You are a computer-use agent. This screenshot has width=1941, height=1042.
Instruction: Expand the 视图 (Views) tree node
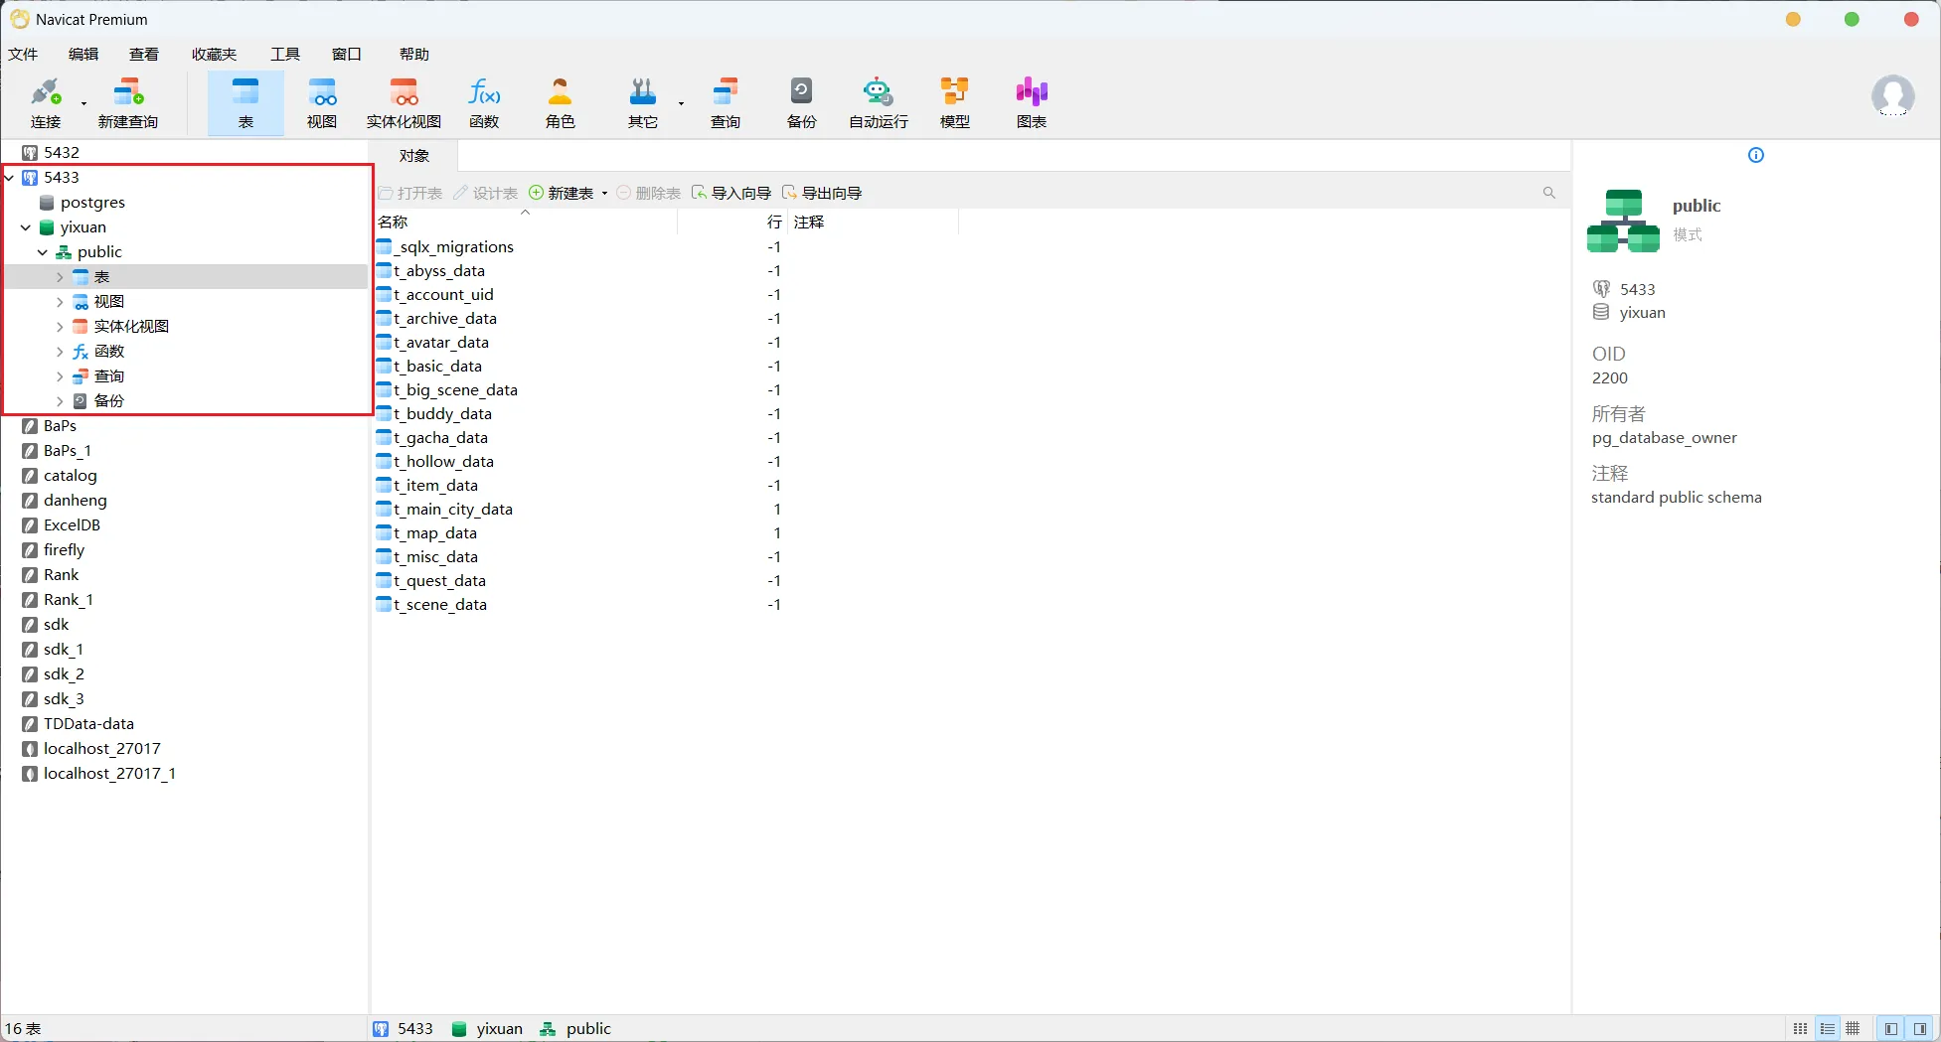pos(60,302)
